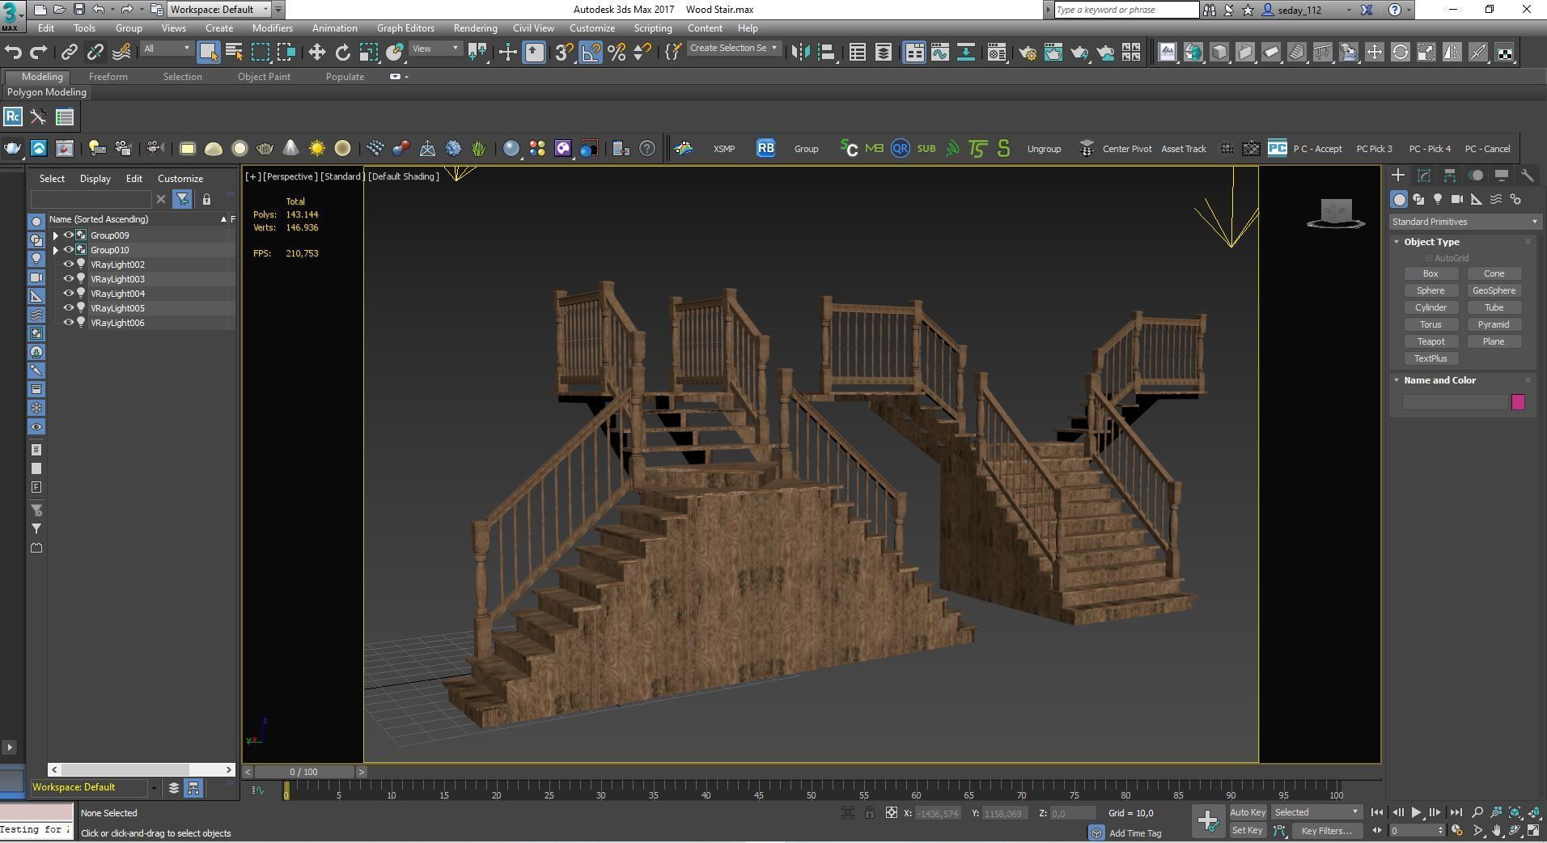The image size is (1547, 843).
Task: Toggle the Auto Key button
Action: [x=1247, y=812]
